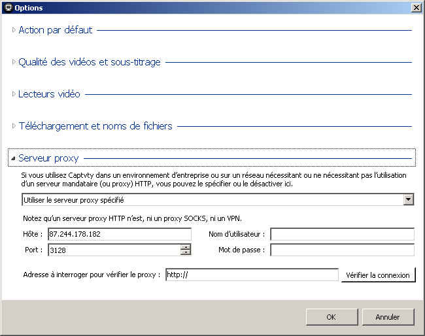The image size is (425, 336).
Task: Open the proxy mode dropdown arrow
Action: [408, 199]
